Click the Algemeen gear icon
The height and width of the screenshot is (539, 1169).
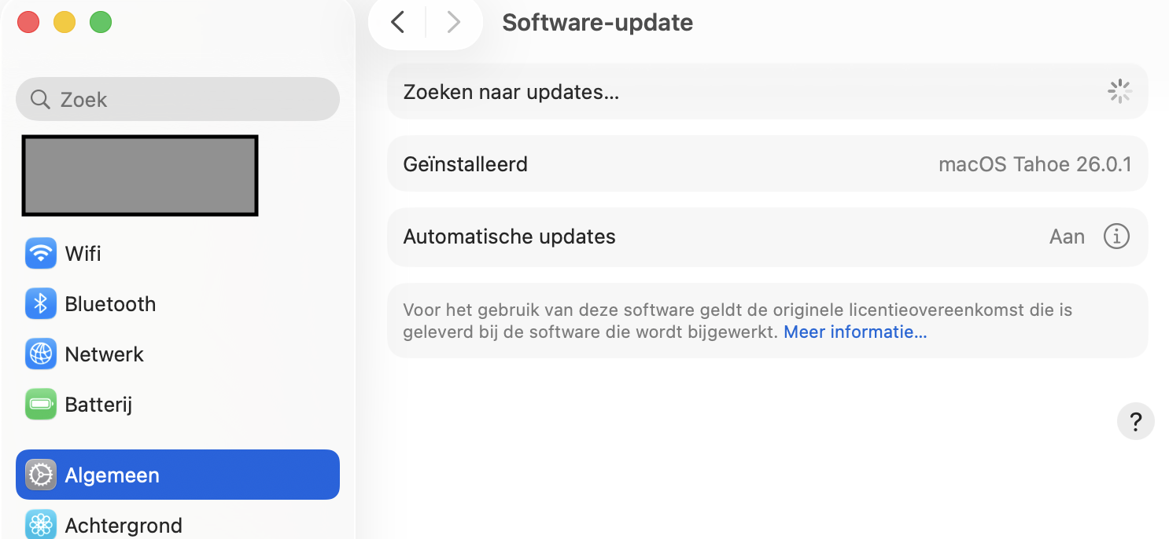click(40, 475)
